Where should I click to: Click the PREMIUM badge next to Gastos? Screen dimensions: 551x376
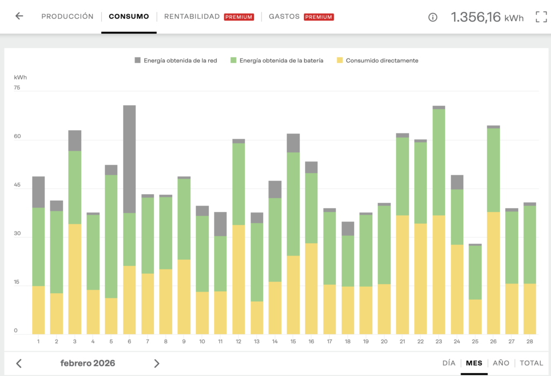click(x=319, y=17)
